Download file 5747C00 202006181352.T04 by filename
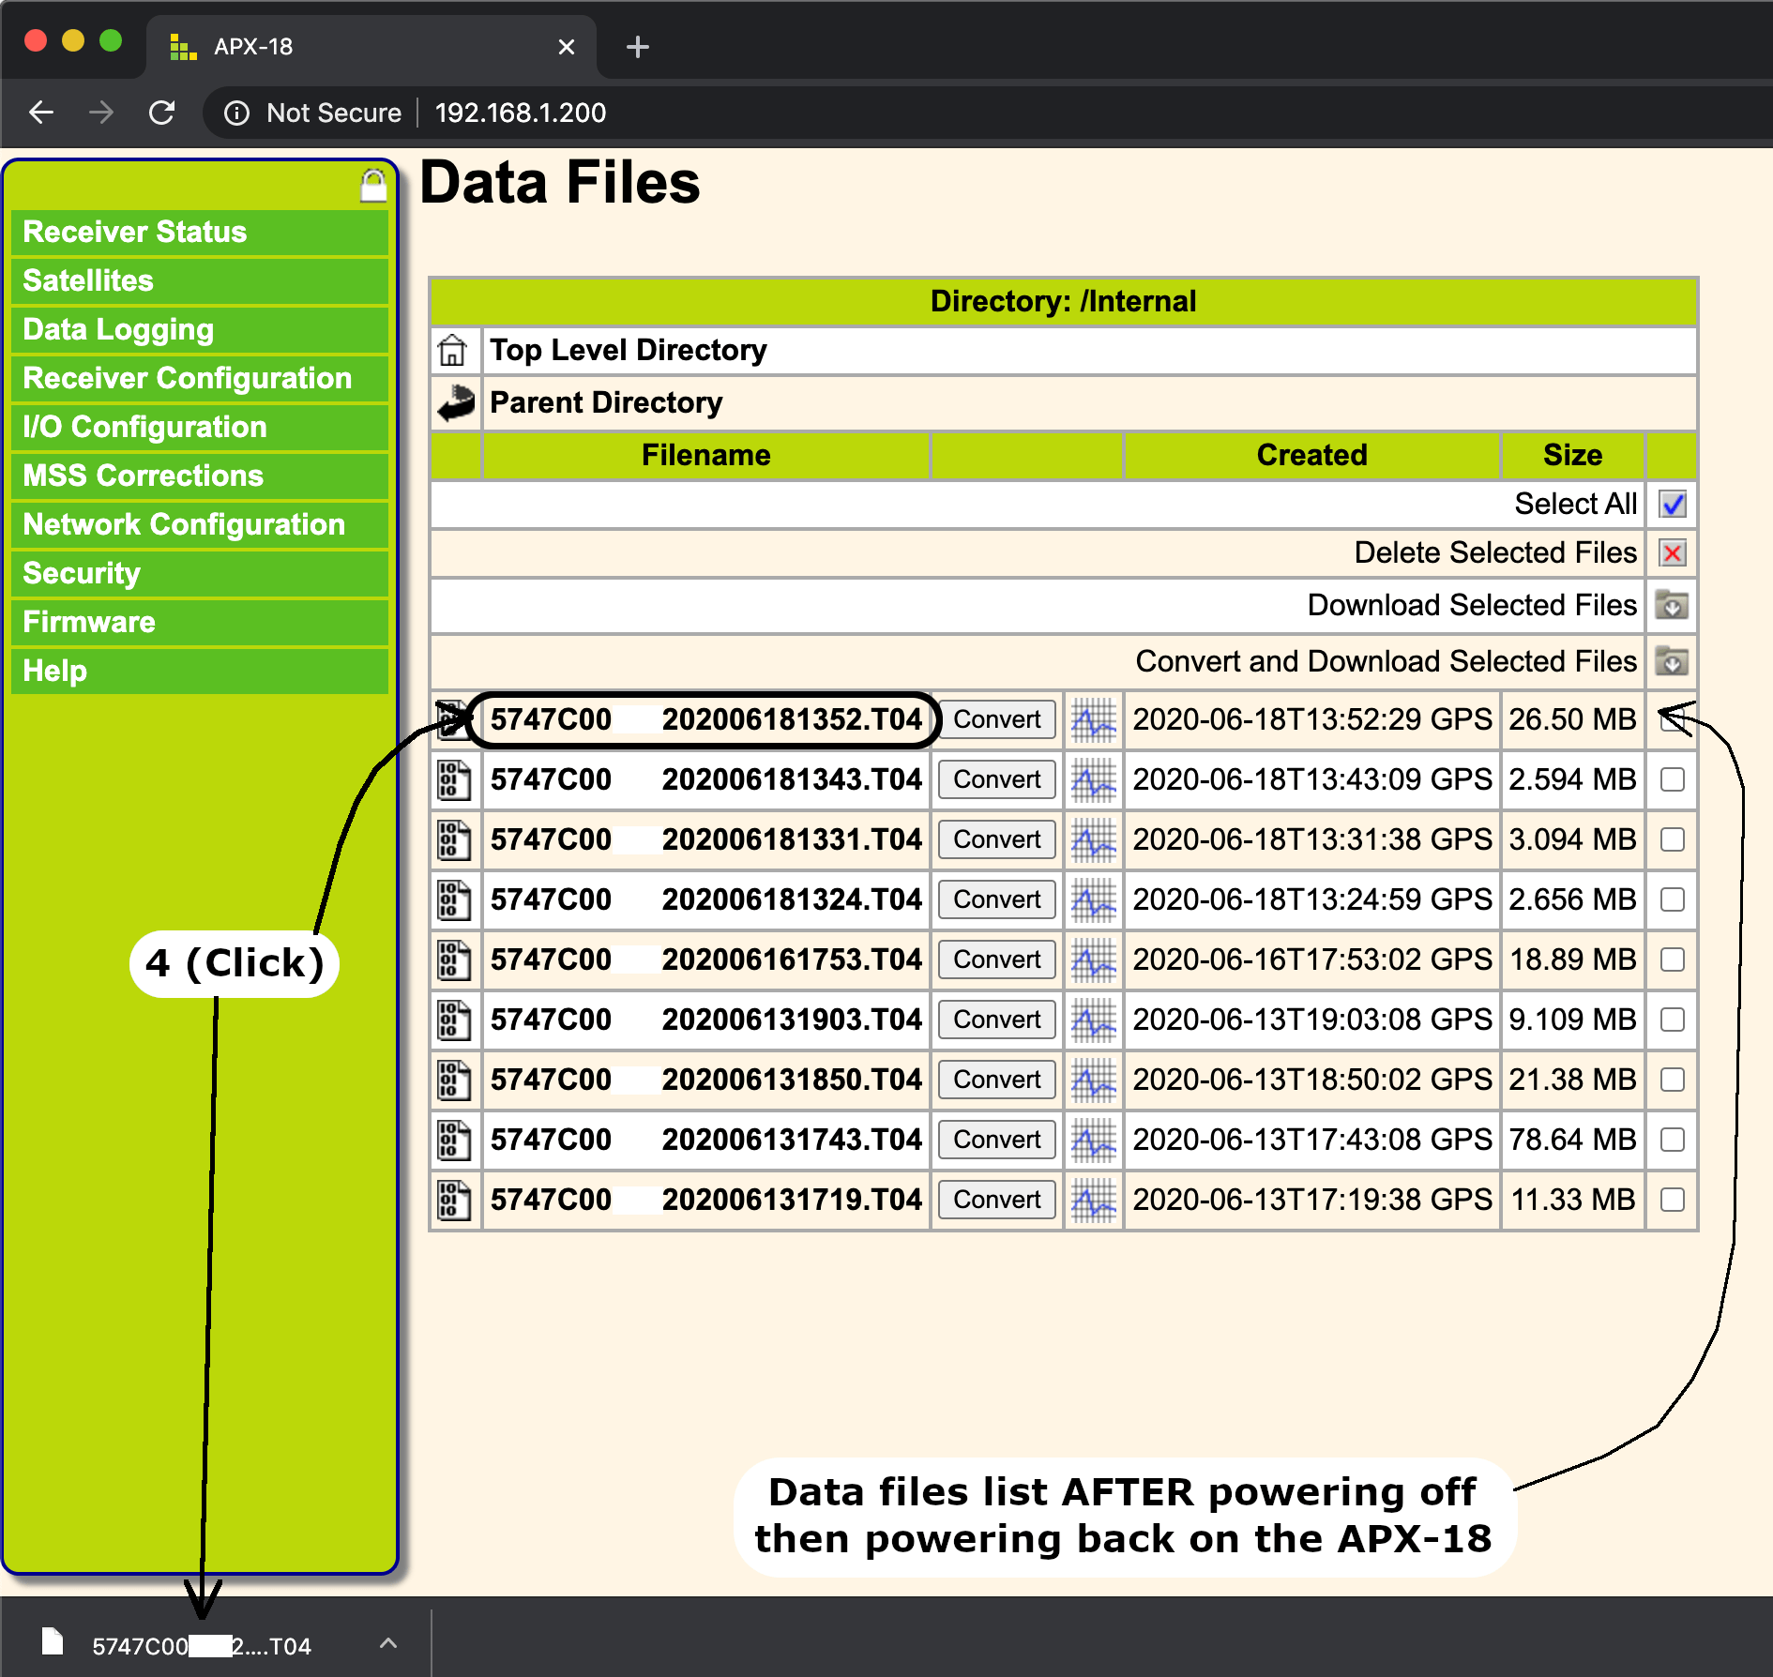This screenshot has width=1773, height=1677. pyautogui.click(x=705, y=720)
